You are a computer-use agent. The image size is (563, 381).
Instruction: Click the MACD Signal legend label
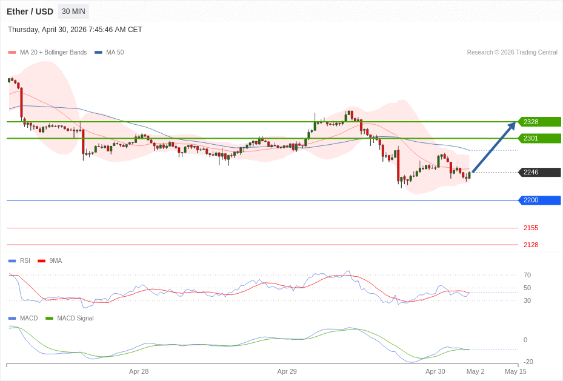click(x=75, y=319)
